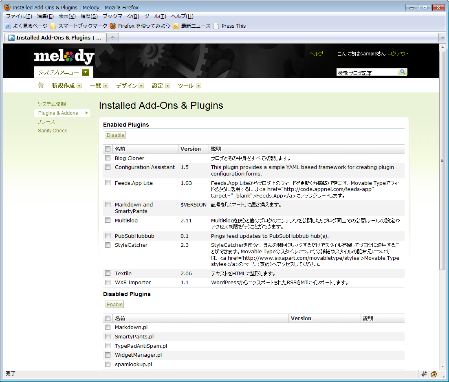The width and height of the screenshot is (449, 382).
Task: Tick the Markdown and SmartyPants checkbox
Action: (x=108, y=204)
